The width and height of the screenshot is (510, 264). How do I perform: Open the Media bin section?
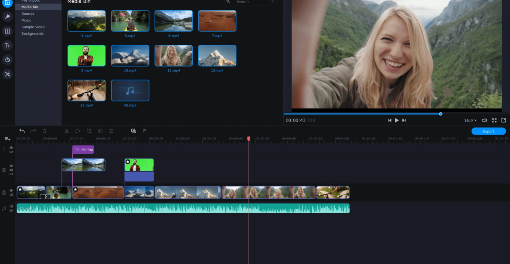38,7
